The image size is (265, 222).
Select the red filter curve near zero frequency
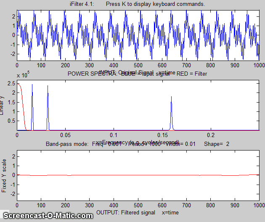tap(22, 105)
